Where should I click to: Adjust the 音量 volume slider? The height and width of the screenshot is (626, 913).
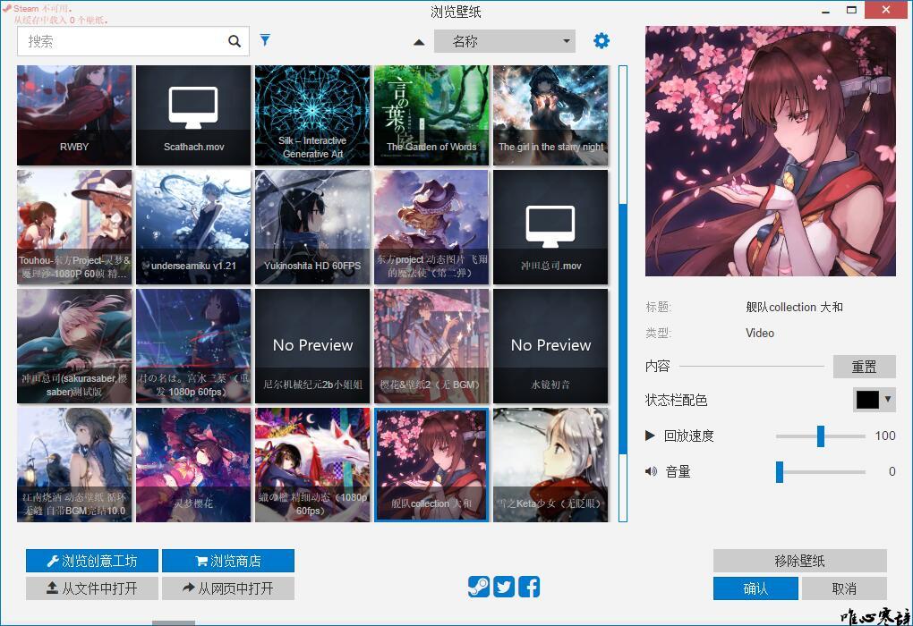pos(821,472)
